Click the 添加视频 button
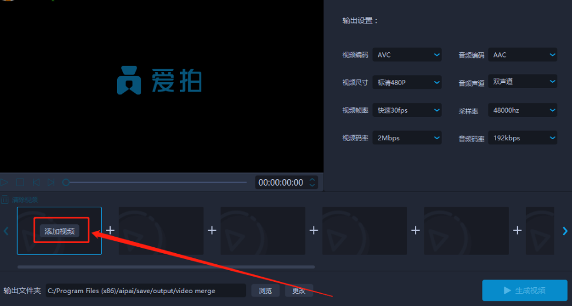Viewport: 572px width, 306px height. (59, 231)
